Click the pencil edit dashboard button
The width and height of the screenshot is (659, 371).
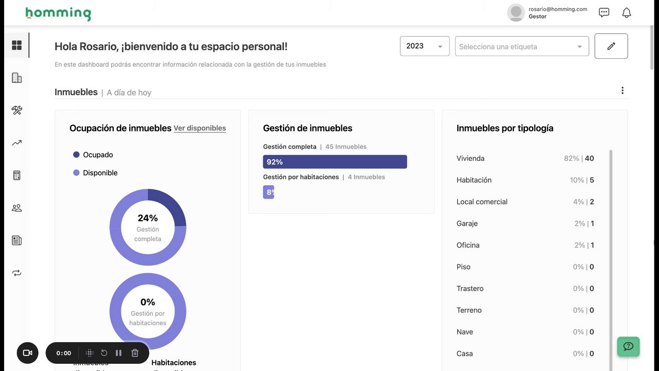click(611, 46)
